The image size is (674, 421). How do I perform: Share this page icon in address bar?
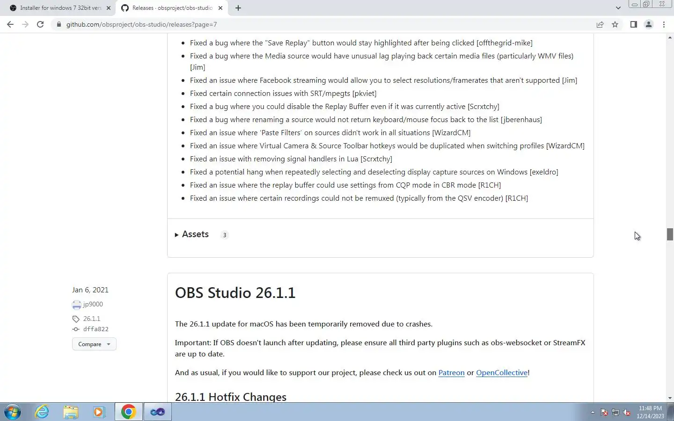pos(600,24)
